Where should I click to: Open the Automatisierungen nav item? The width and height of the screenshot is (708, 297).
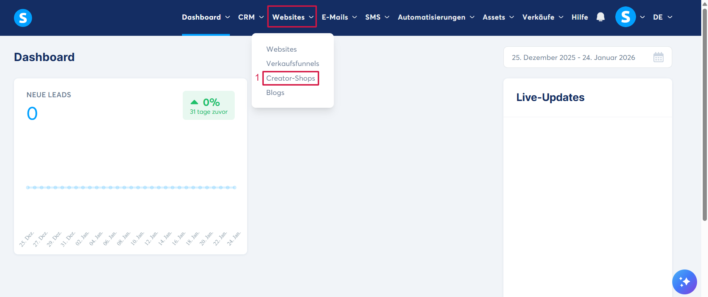[x=431, y=17]
